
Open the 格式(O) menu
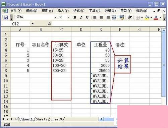point(79,11)
